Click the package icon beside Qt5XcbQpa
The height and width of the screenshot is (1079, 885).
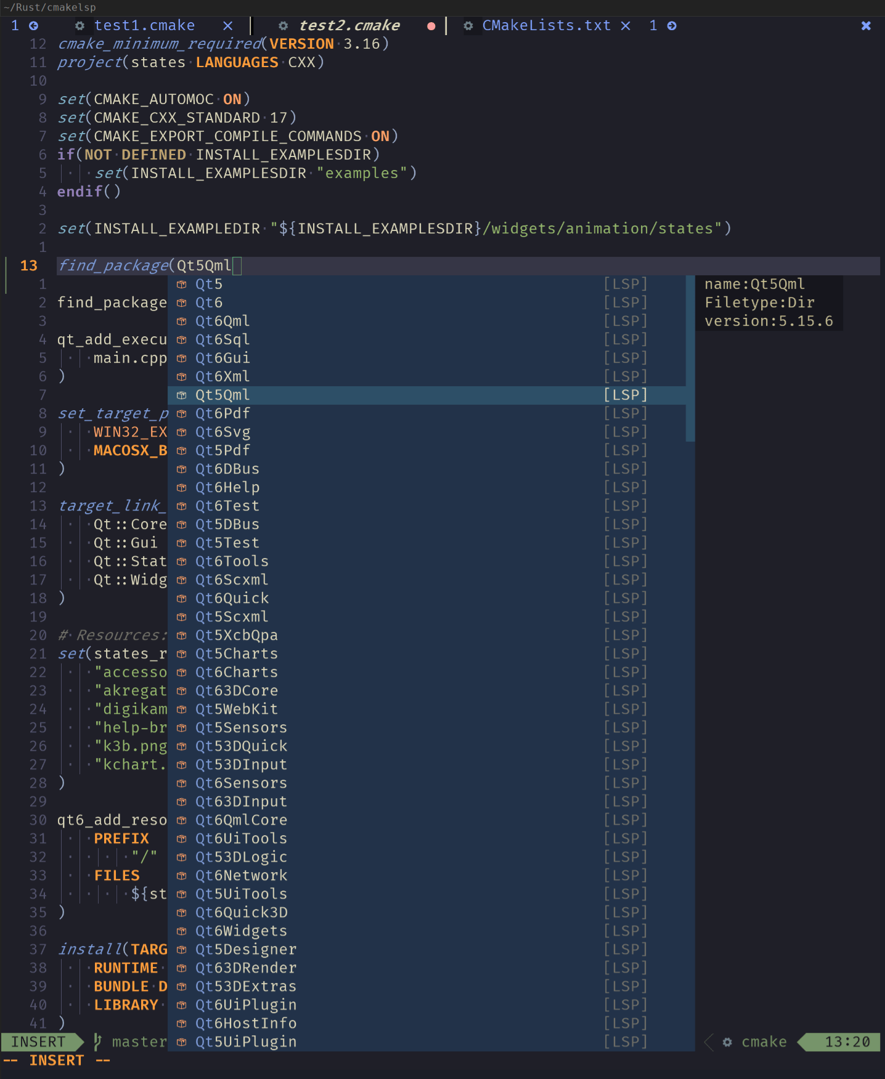coord(182,635)
